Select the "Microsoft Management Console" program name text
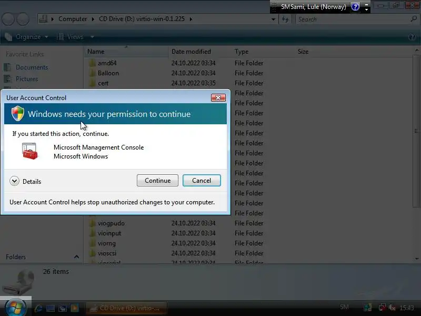 coord(98,147)
